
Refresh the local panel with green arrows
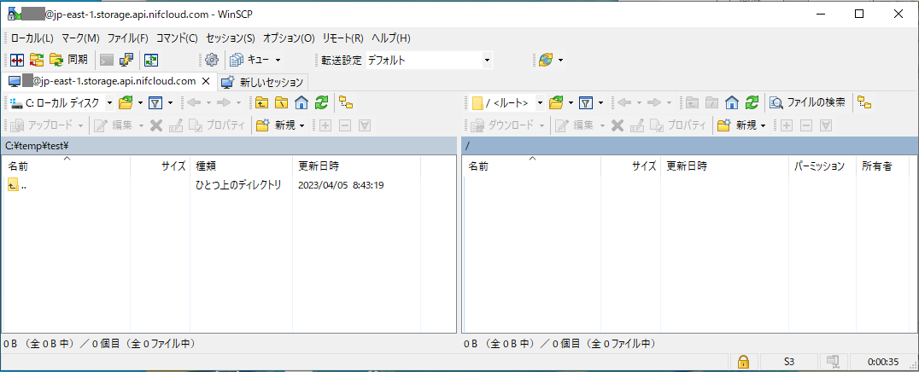(321, 103)
